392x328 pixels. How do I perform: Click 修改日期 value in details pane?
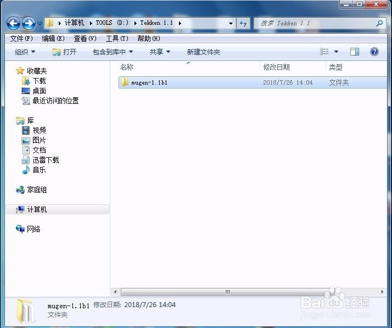click(x=150, y=305)
